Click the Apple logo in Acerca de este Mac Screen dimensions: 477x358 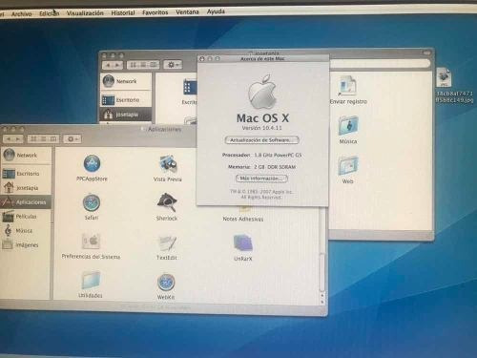(x=262, y=92)
